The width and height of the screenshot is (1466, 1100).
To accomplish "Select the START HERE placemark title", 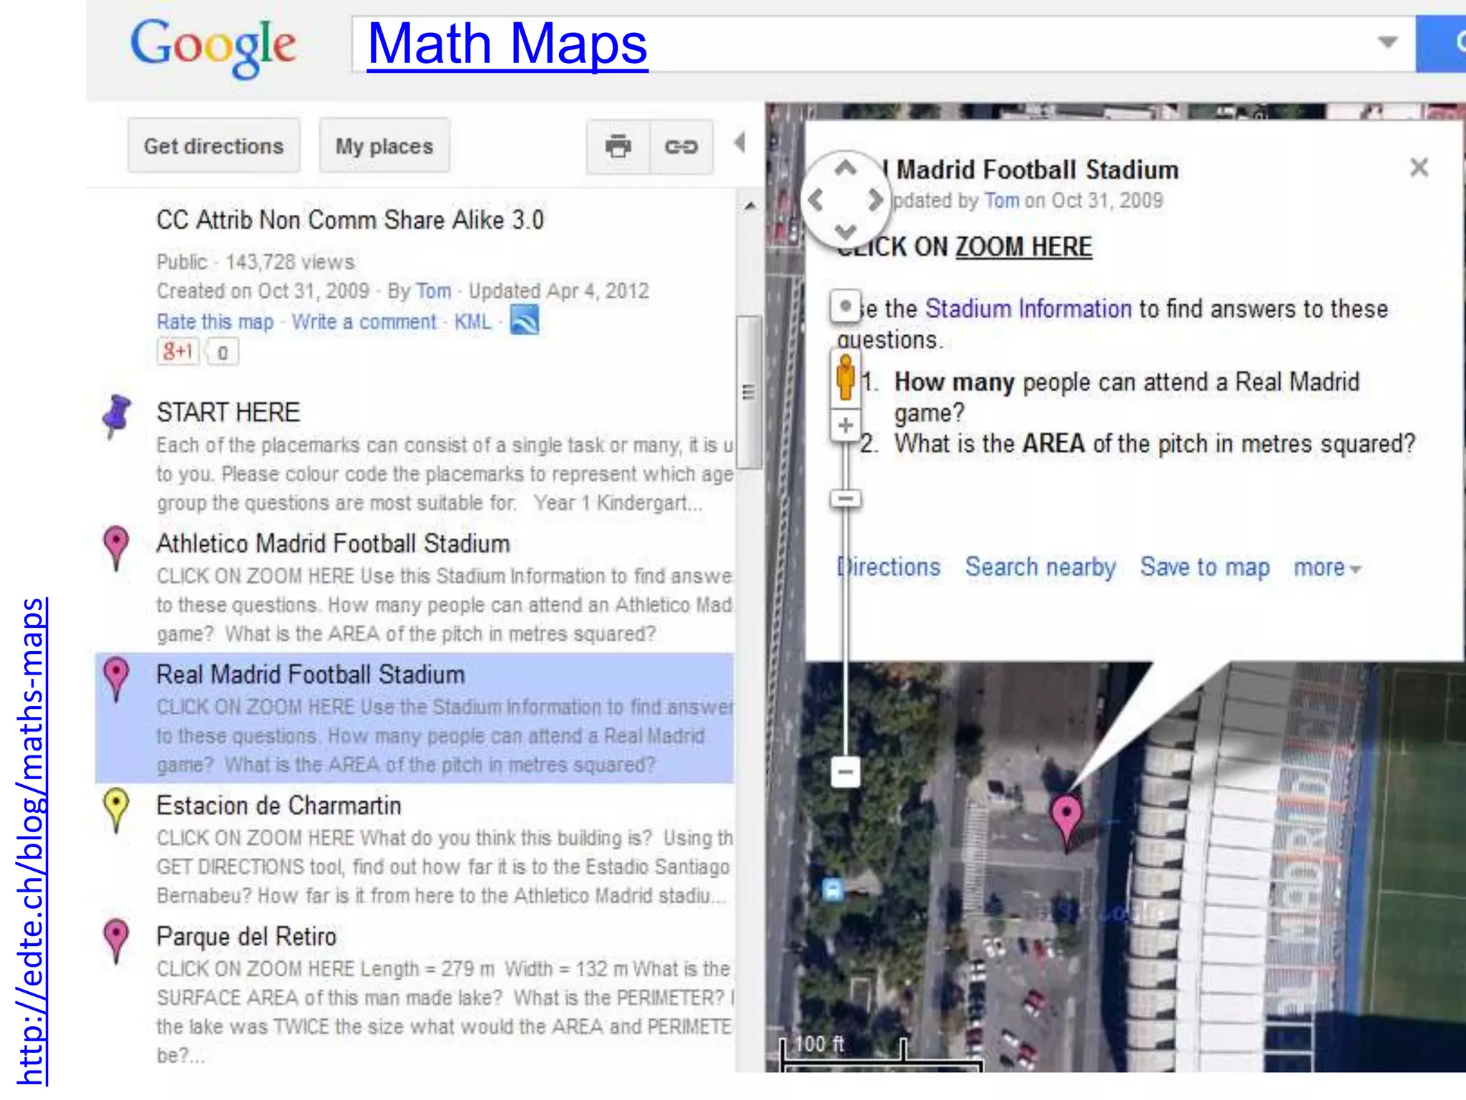I will click(x=228, y=412).
